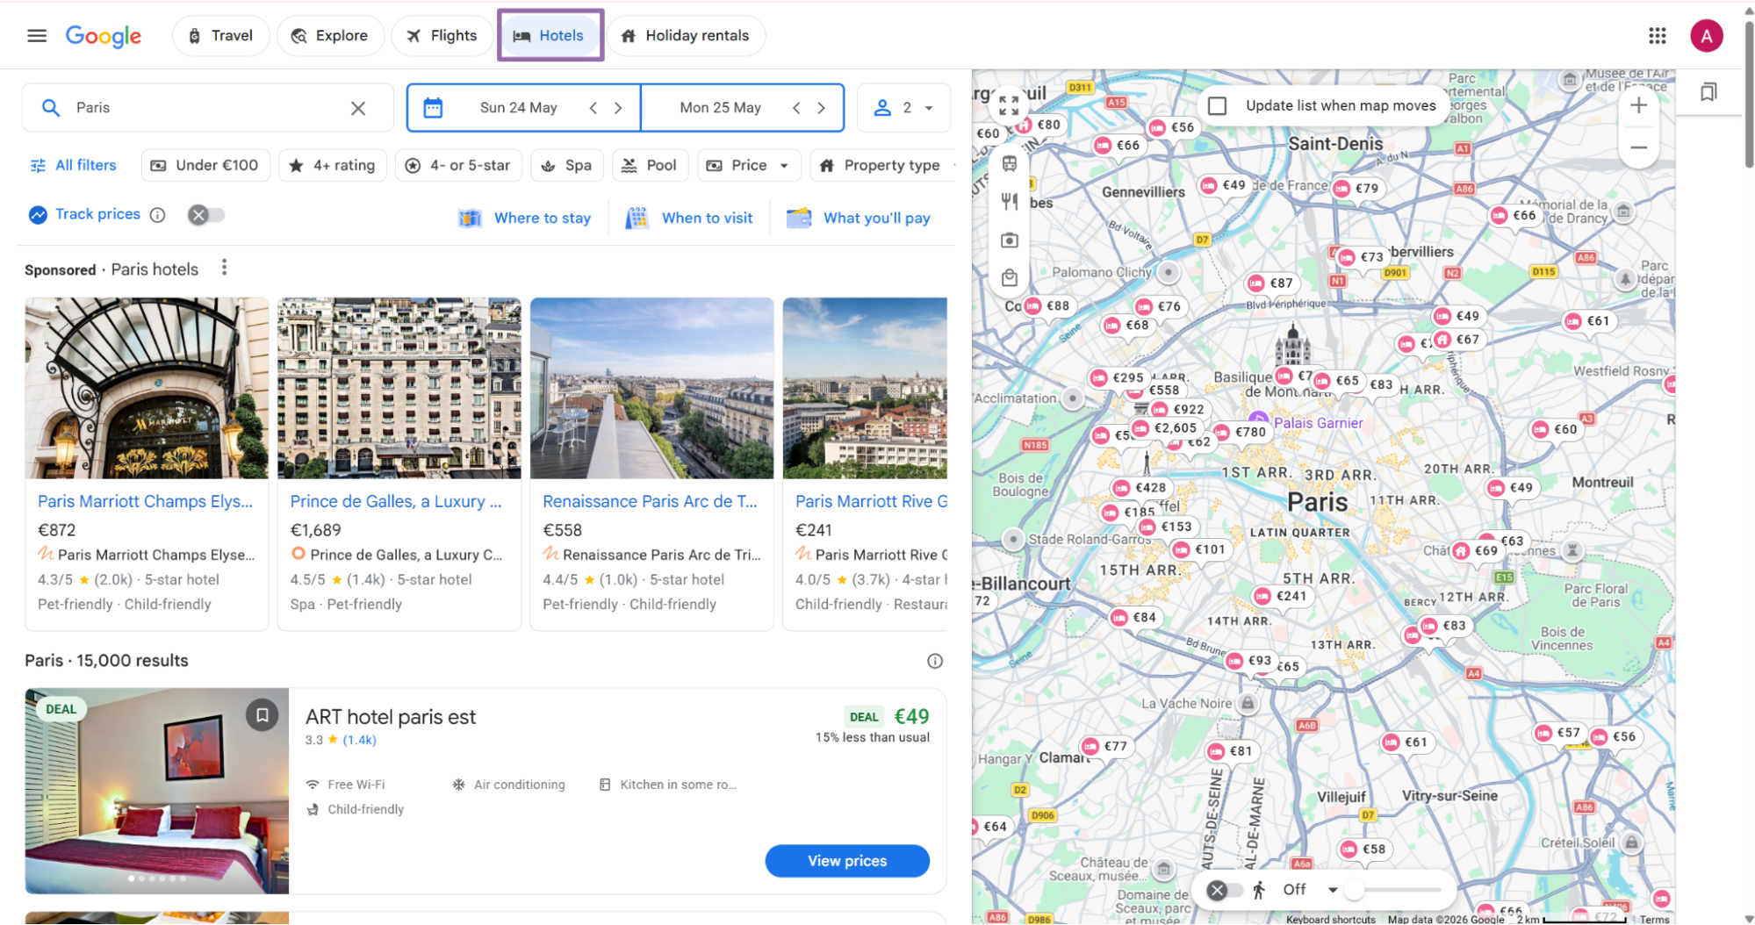
Task: Apply the Pool filter
Action: tap(650, 165)
